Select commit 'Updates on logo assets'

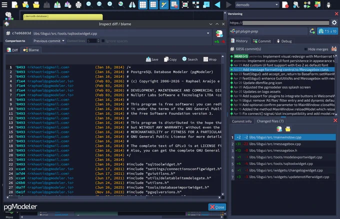[282, 91]
